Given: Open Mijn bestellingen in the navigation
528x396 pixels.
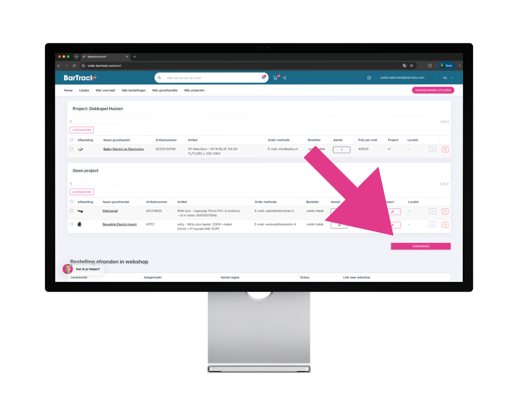Looking at the screenshot, I should [134, 90].
